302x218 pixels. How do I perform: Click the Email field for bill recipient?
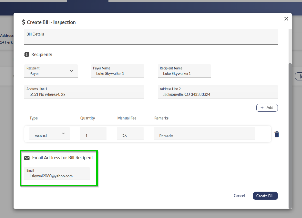coord(57,174)
